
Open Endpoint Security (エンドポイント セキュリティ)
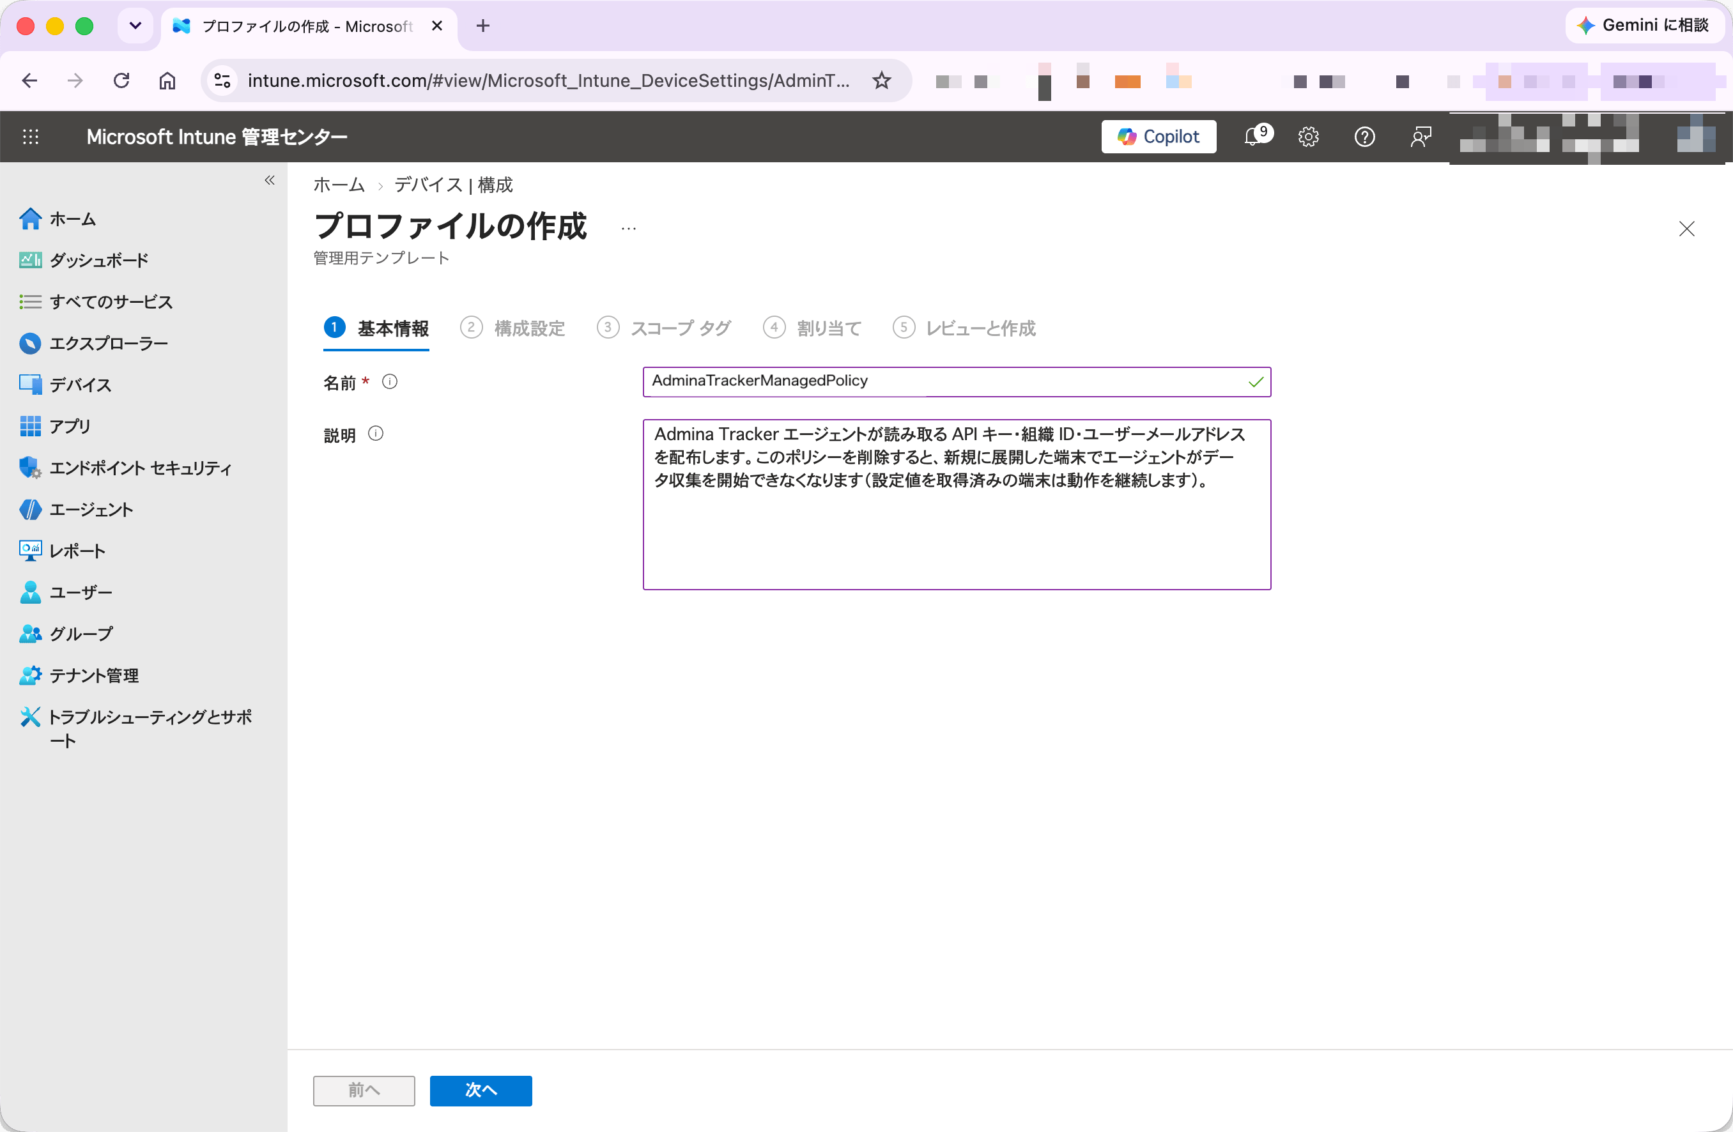(x=125, y=468)
